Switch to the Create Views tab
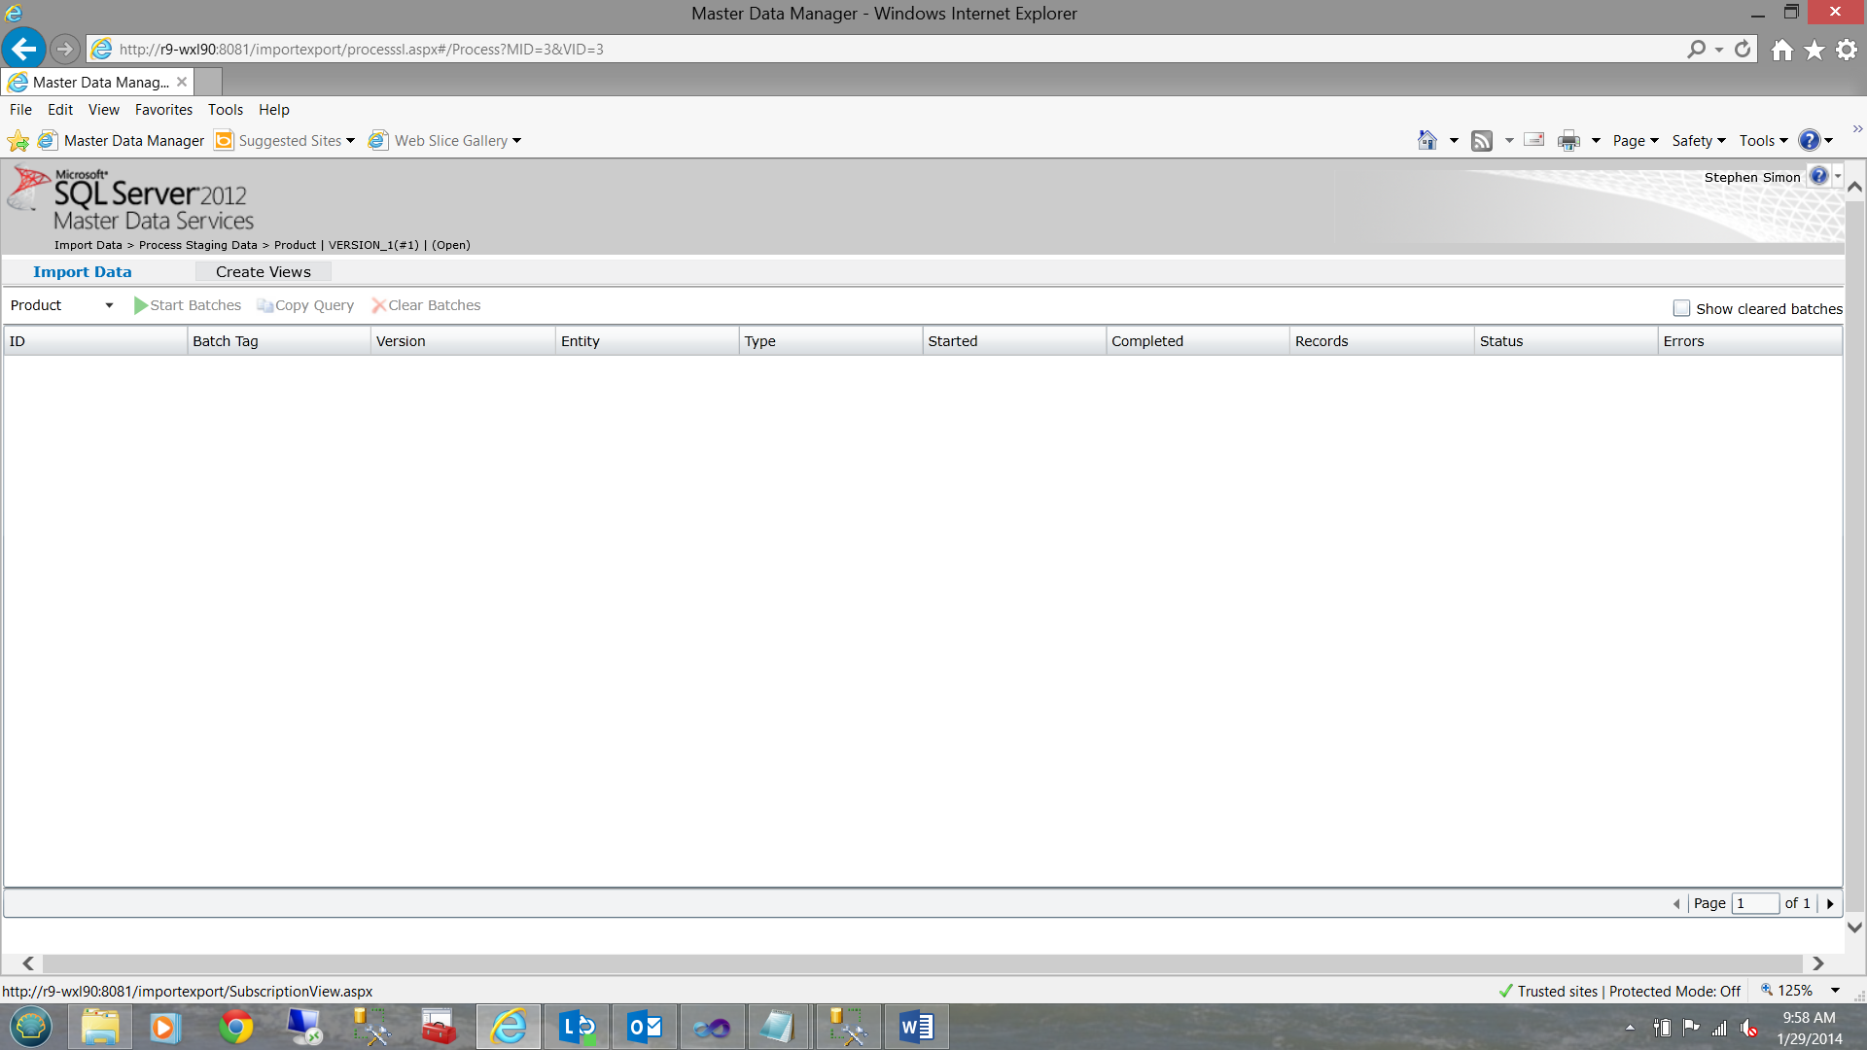Screen dimensions: 1867x1050 click(263, 272)
